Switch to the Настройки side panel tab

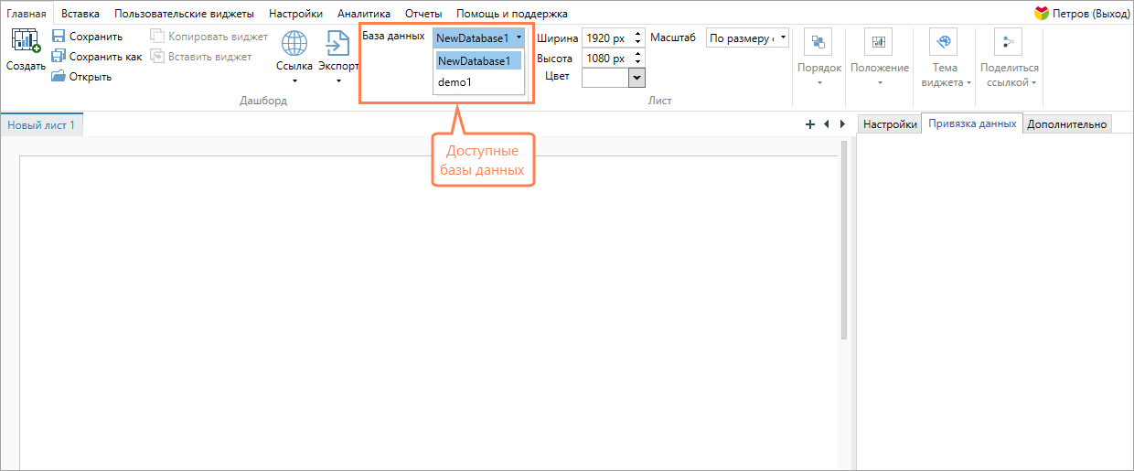(x=890, y=124)
